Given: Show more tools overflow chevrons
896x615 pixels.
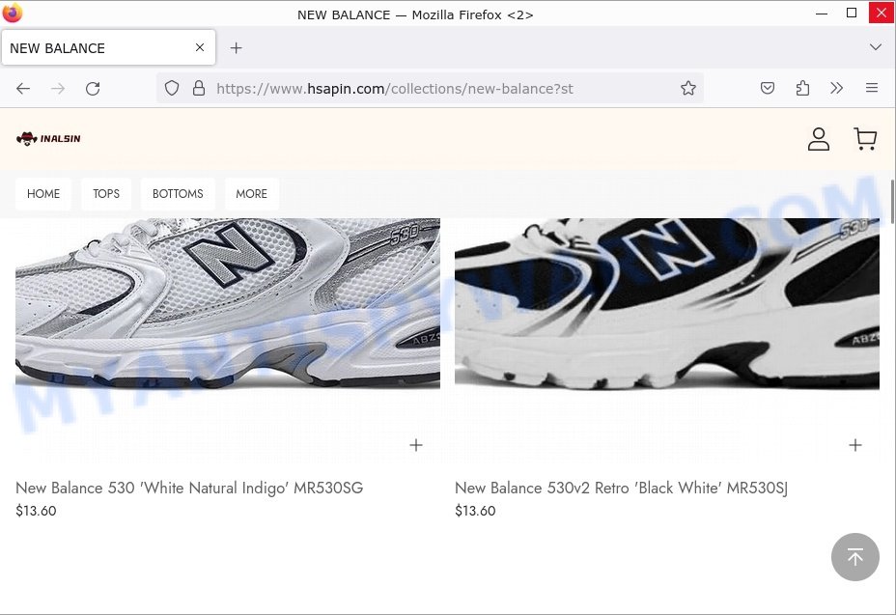Looking at the screenshot, I should pos(836,88).
